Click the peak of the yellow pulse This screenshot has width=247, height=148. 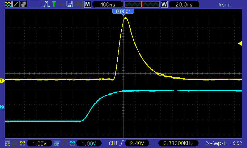pyautogui.click(x=126, y=18)
